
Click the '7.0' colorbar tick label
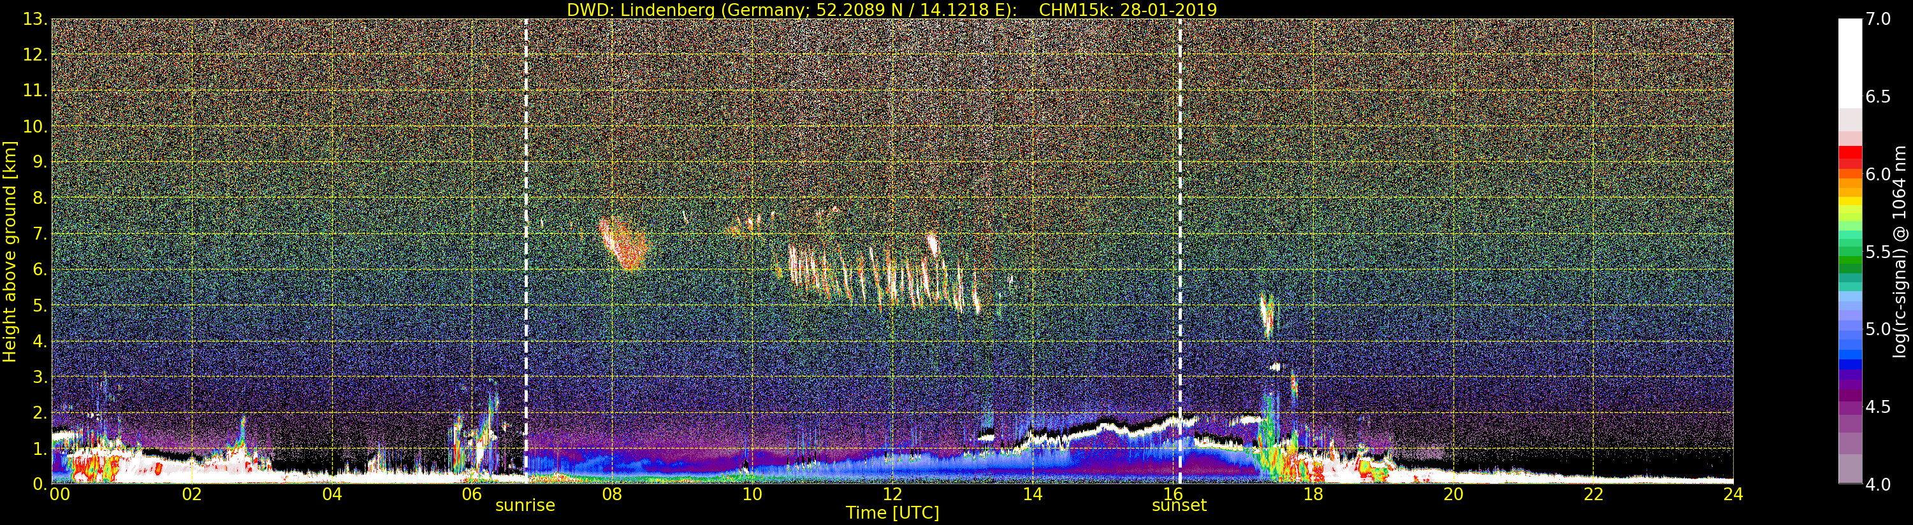click(1878, 19)
